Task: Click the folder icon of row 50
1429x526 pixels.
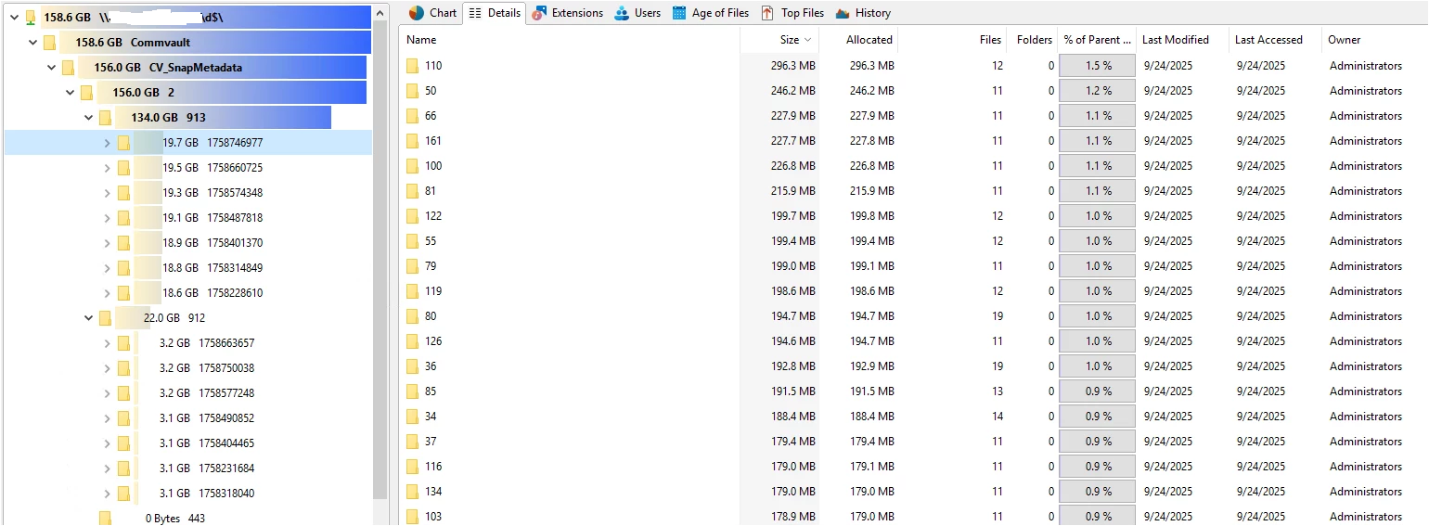Action: pos(413,91)
